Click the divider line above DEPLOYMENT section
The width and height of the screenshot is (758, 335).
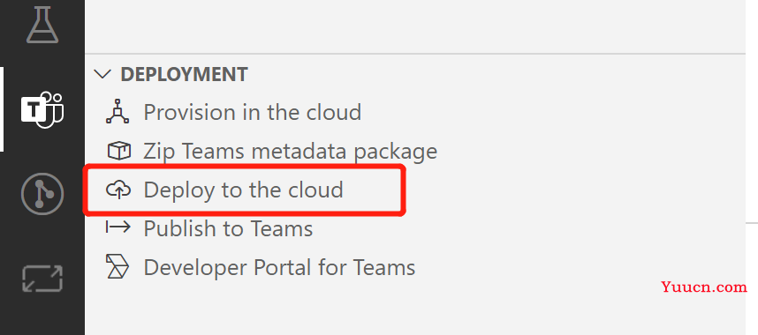(x=415, y=53)
